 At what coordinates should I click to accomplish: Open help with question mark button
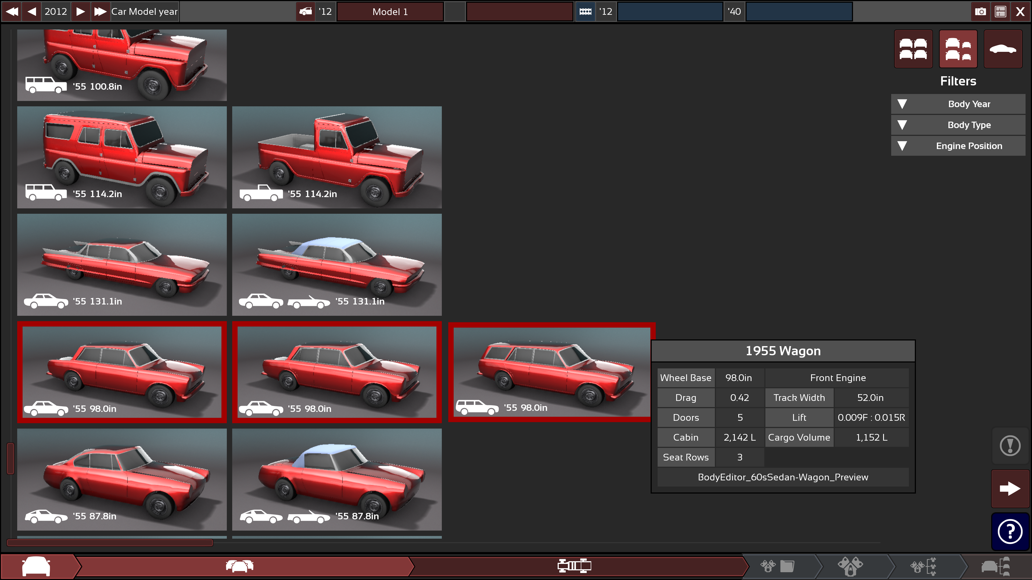point(1010,532)
